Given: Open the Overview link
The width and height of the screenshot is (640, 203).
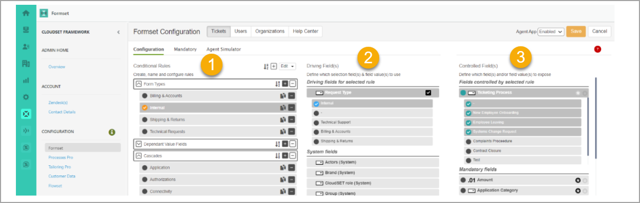Looking at the screenshot, I should [57, 67].
